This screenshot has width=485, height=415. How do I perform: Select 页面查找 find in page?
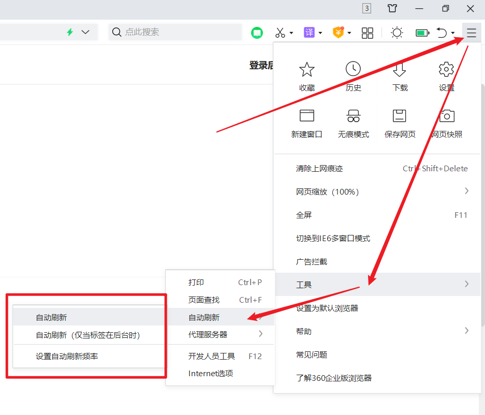220,300
